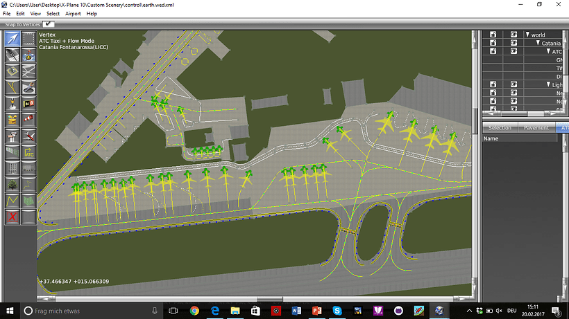
Task: Collapse the Ligh group triangle
Action: point(549,84)
